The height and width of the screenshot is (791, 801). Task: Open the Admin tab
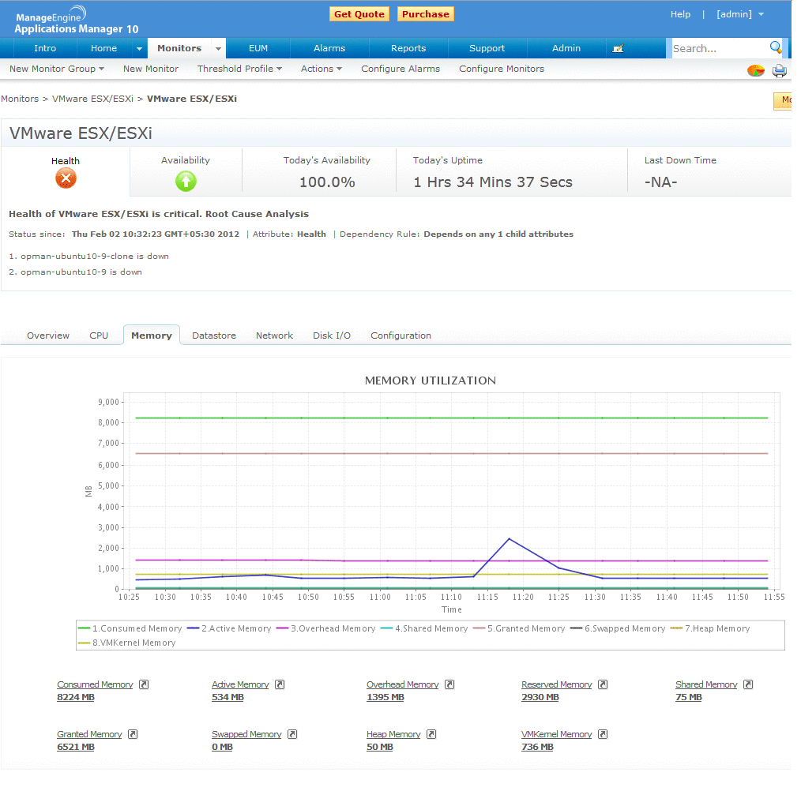click(566, 48)
